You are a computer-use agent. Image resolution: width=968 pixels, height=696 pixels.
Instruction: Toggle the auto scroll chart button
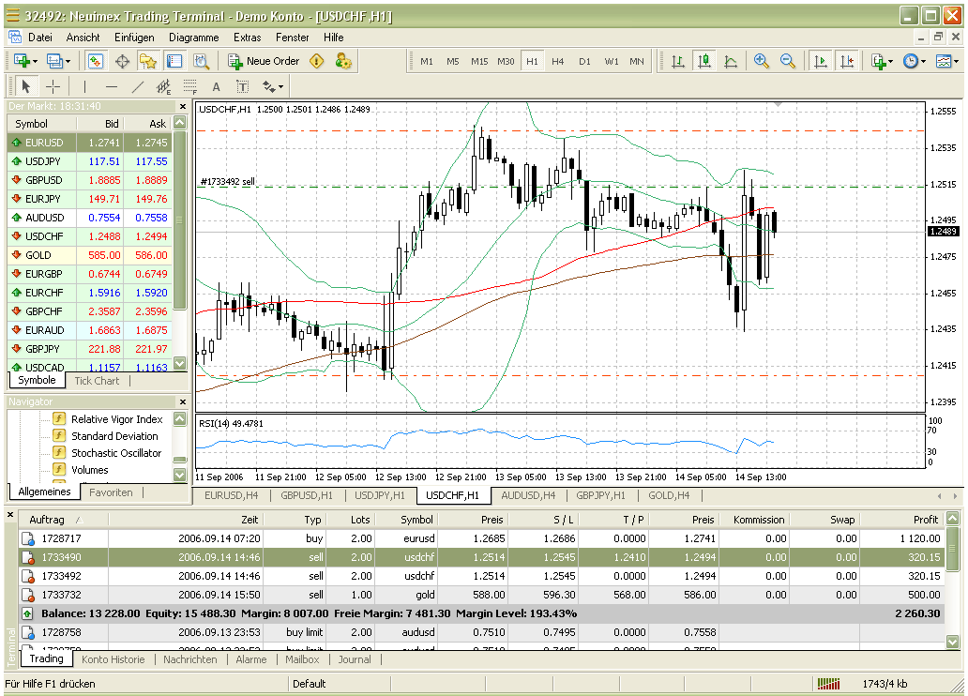[821, 61]
